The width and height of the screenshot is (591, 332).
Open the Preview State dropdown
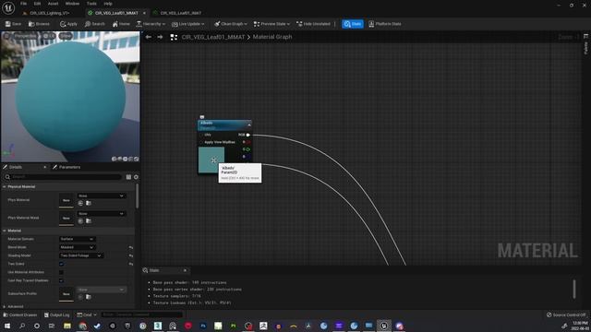(x=271, y=24)
